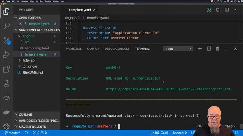This screenshot has width=243, height=136.
Task: Click Ln 95, Col 9 status entry
Action: tap(159, 133)
